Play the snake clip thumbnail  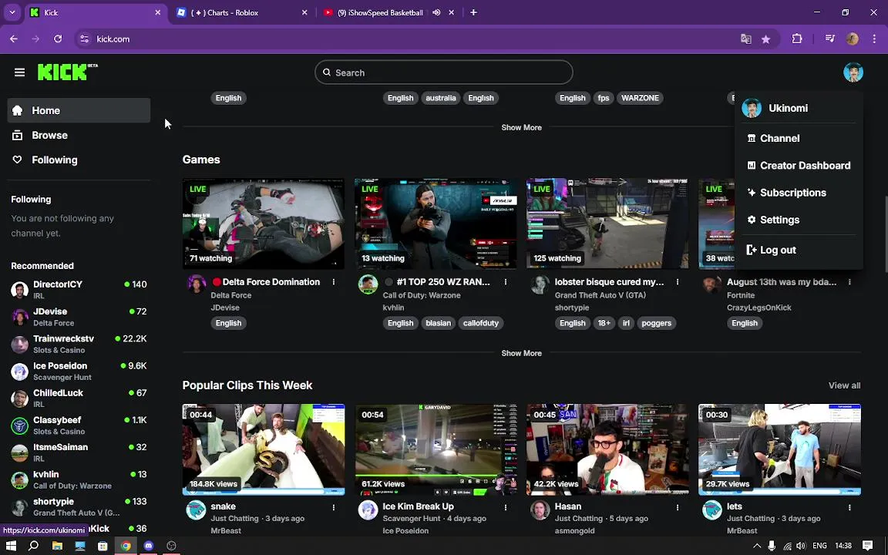pos(264,449)
